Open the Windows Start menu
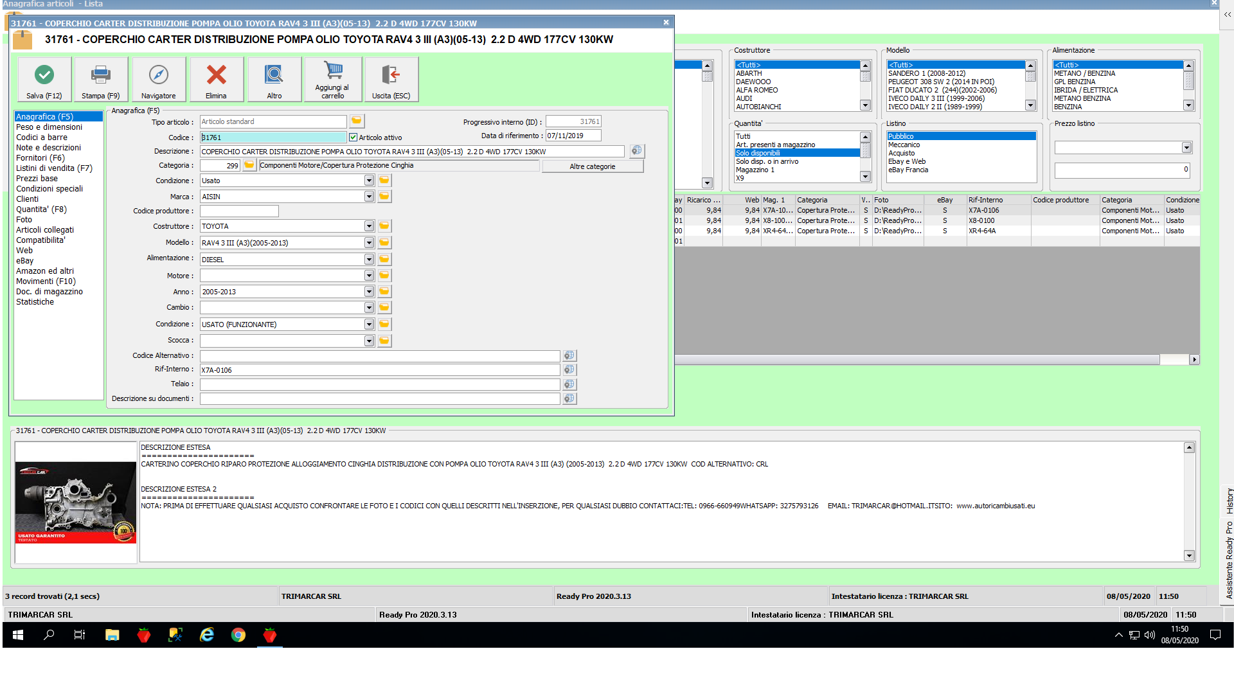 18,635
